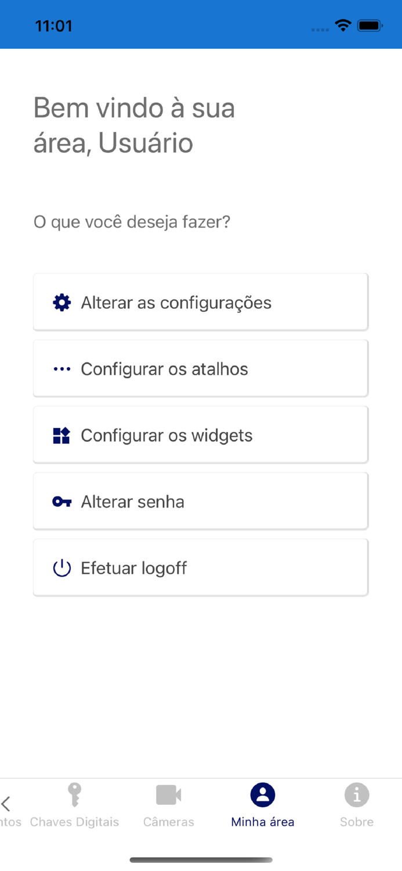Click the info icon for Sobre
This screenshot has height=871, width=402.
click(356, 794)
